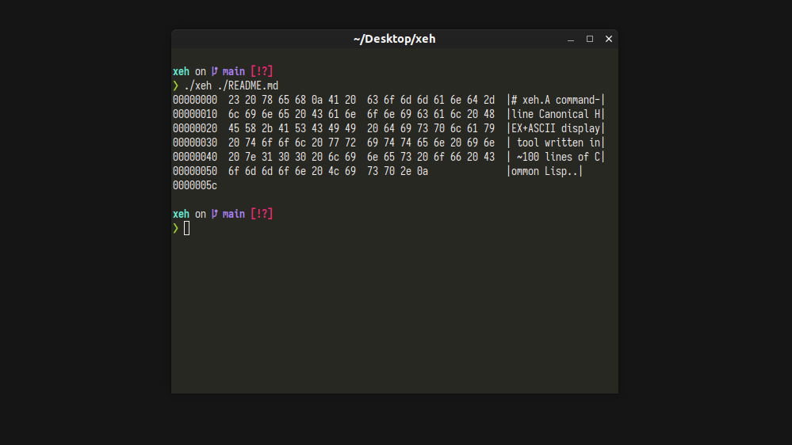
Task: Click the final offset 0000005c
Action: point(195,185)
